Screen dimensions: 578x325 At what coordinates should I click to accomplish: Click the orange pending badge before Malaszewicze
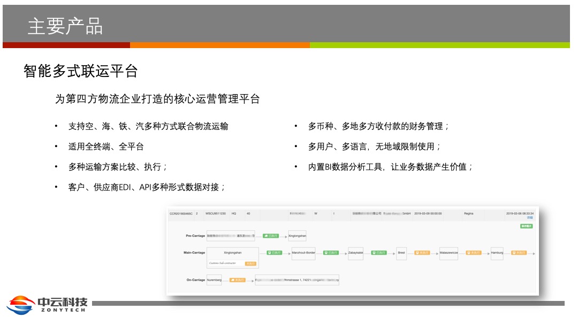pyautogui.click(x=423, y=253)
